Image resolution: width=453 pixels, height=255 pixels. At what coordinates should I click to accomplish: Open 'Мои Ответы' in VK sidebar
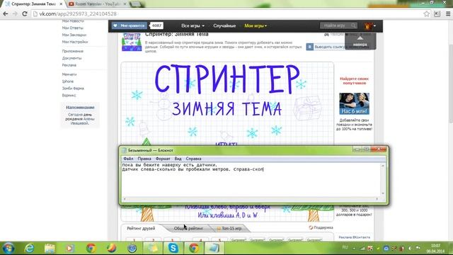pyautogui.click(x=72, y=28)
